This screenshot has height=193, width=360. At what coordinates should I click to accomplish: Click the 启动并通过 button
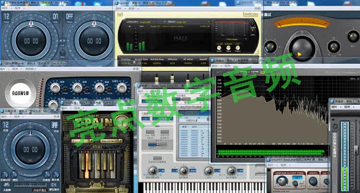click(40, 190)
